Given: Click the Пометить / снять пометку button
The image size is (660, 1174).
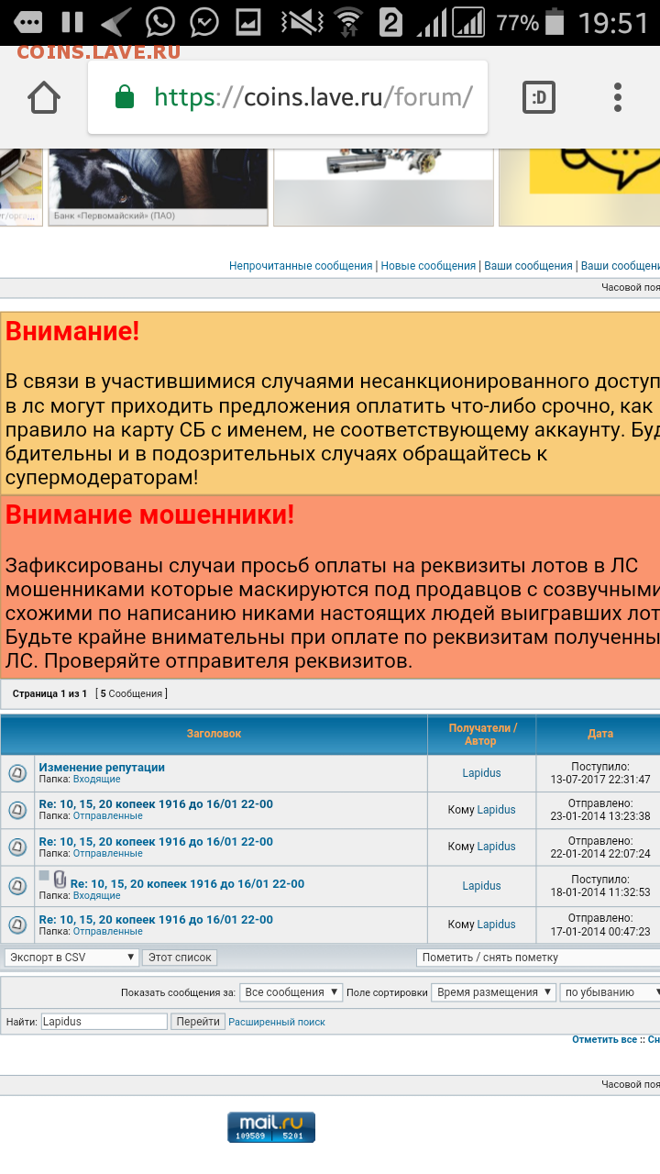Looking at the screenshot, I should click(x=538, y=957).
